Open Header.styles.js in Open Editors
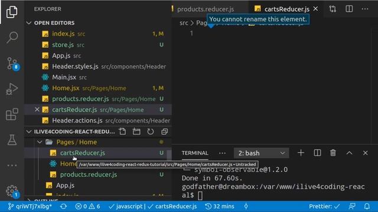The height and width of the screenshot is (212, 378). click(98, 67)
